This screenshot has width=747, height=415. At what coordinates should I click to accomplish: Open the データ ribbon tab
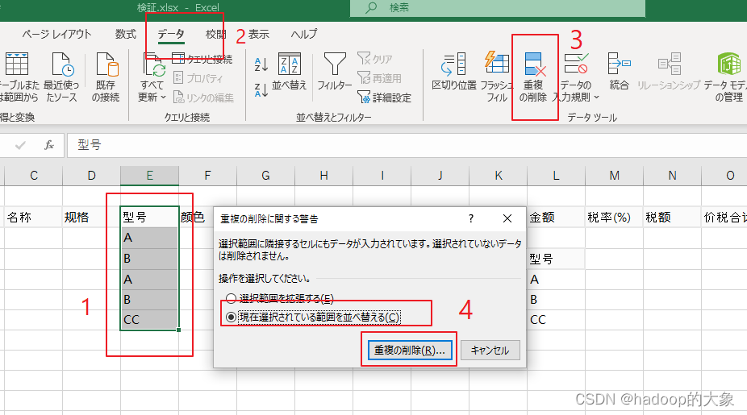point(171,35)
